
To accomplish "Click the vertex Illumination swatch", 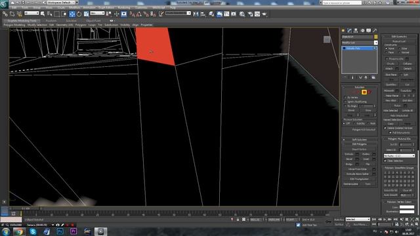I will point(407,212).
